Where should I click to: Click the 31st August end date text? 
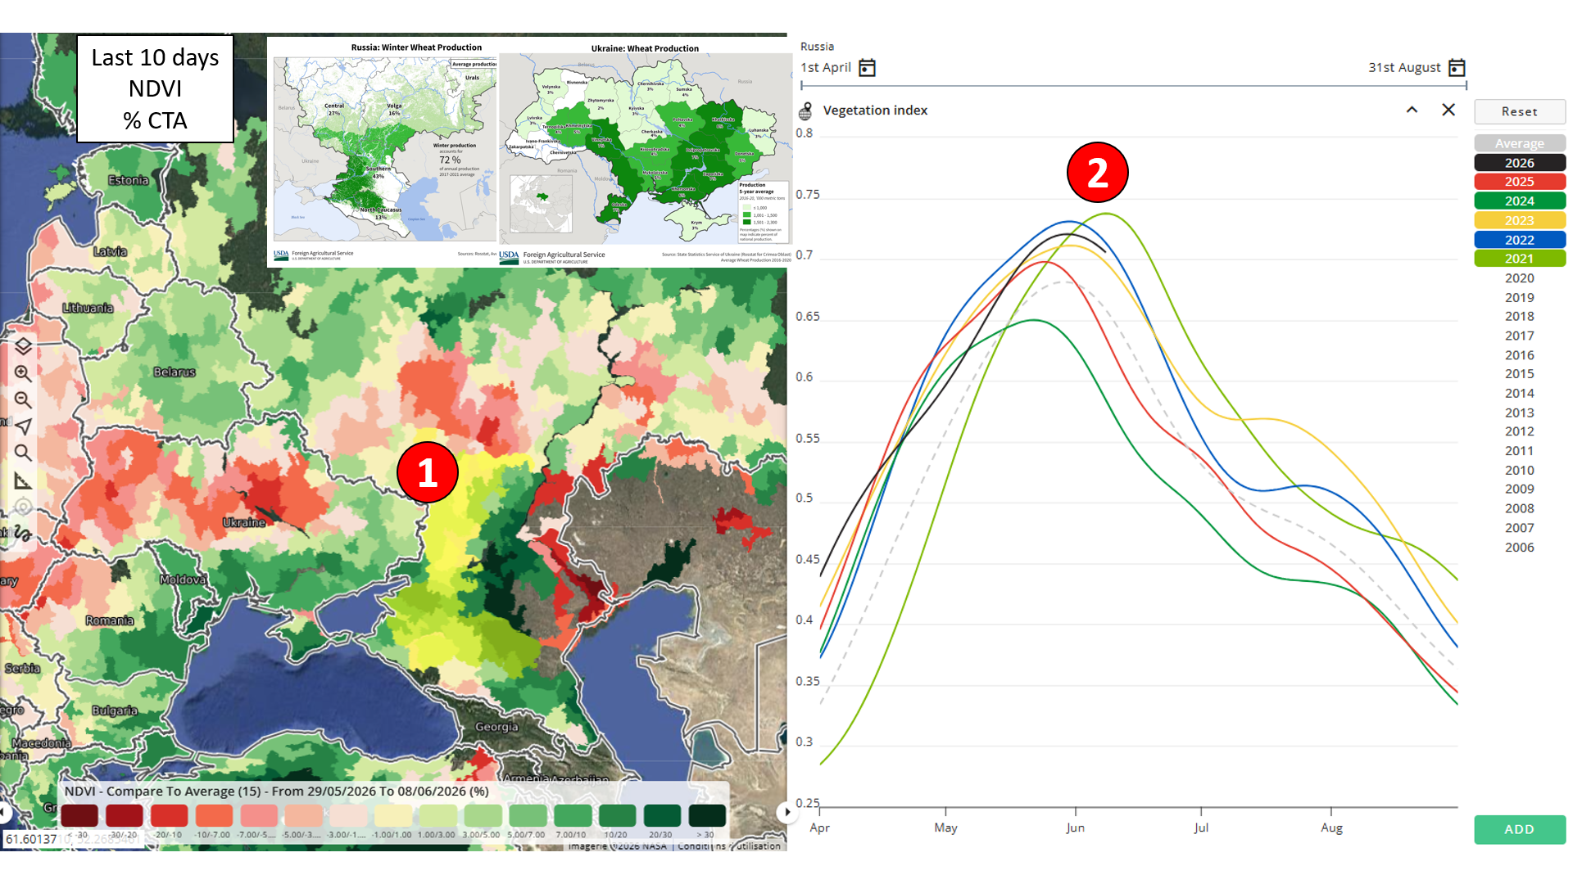click(x=1404, y=67)
